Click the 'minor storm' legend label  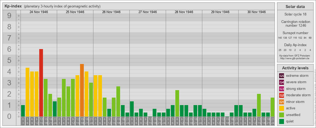[295, 102]
